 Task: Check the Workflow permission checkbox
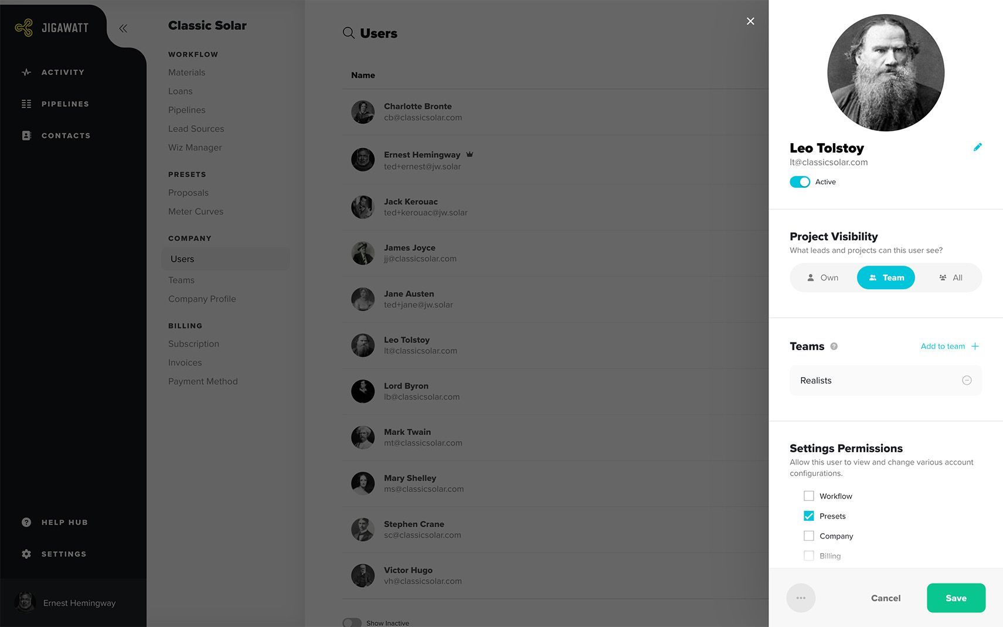809,496
